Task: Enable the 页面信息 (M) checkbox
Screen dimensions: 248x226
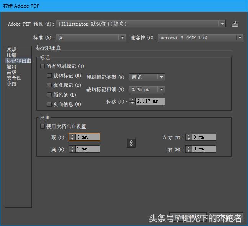Action: (x=49, y=104)
